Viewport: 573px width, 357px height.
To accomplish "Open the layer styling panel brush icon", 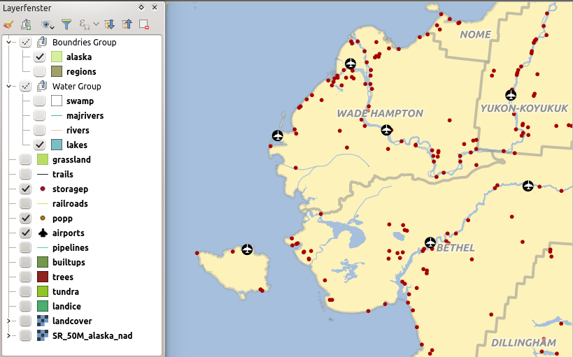I will click(8, 24).
